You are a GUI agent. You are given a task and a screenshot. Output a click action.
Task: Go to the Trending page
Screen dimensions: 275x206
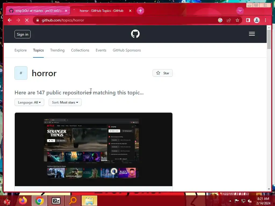(57, 50)
